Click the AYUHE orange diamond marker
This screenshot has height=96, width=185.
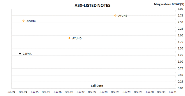(x=115, y=16)
